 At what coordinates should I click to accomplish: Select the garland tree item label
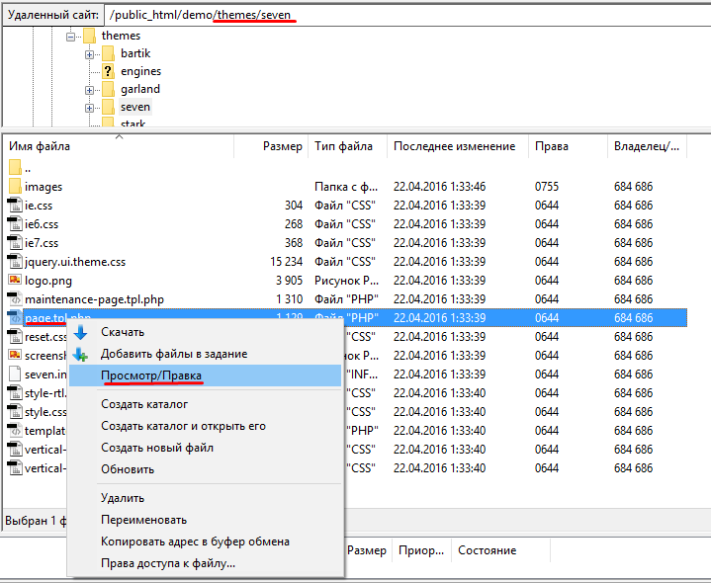[x=140, y=89]
